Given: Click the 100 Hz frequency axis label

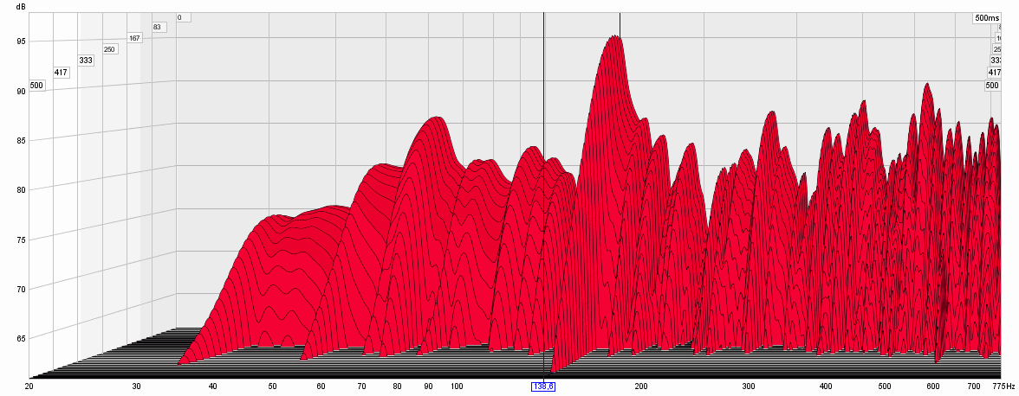Looking at the screenshot, I should [x=457, y=386].
